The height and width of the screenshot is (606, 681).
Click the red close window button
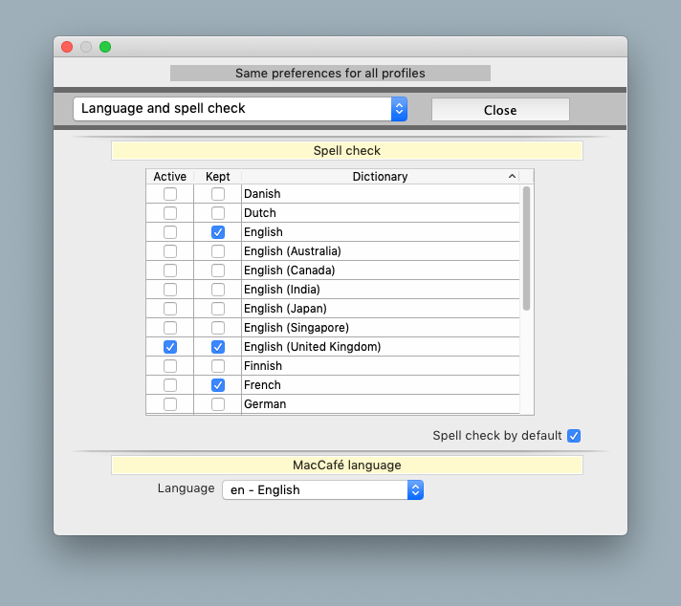pos(67,47)
